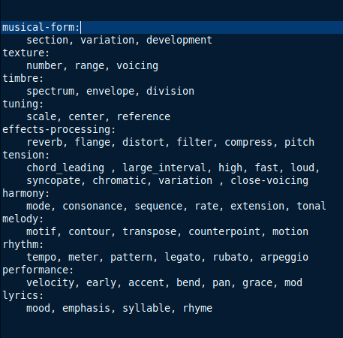
Task: Click the word compress
Action: click(248, 142)
